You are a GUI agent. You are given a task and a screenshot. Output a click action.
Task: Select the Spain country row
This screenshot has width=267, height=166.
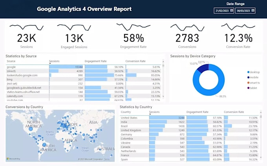tap(189, 159)
